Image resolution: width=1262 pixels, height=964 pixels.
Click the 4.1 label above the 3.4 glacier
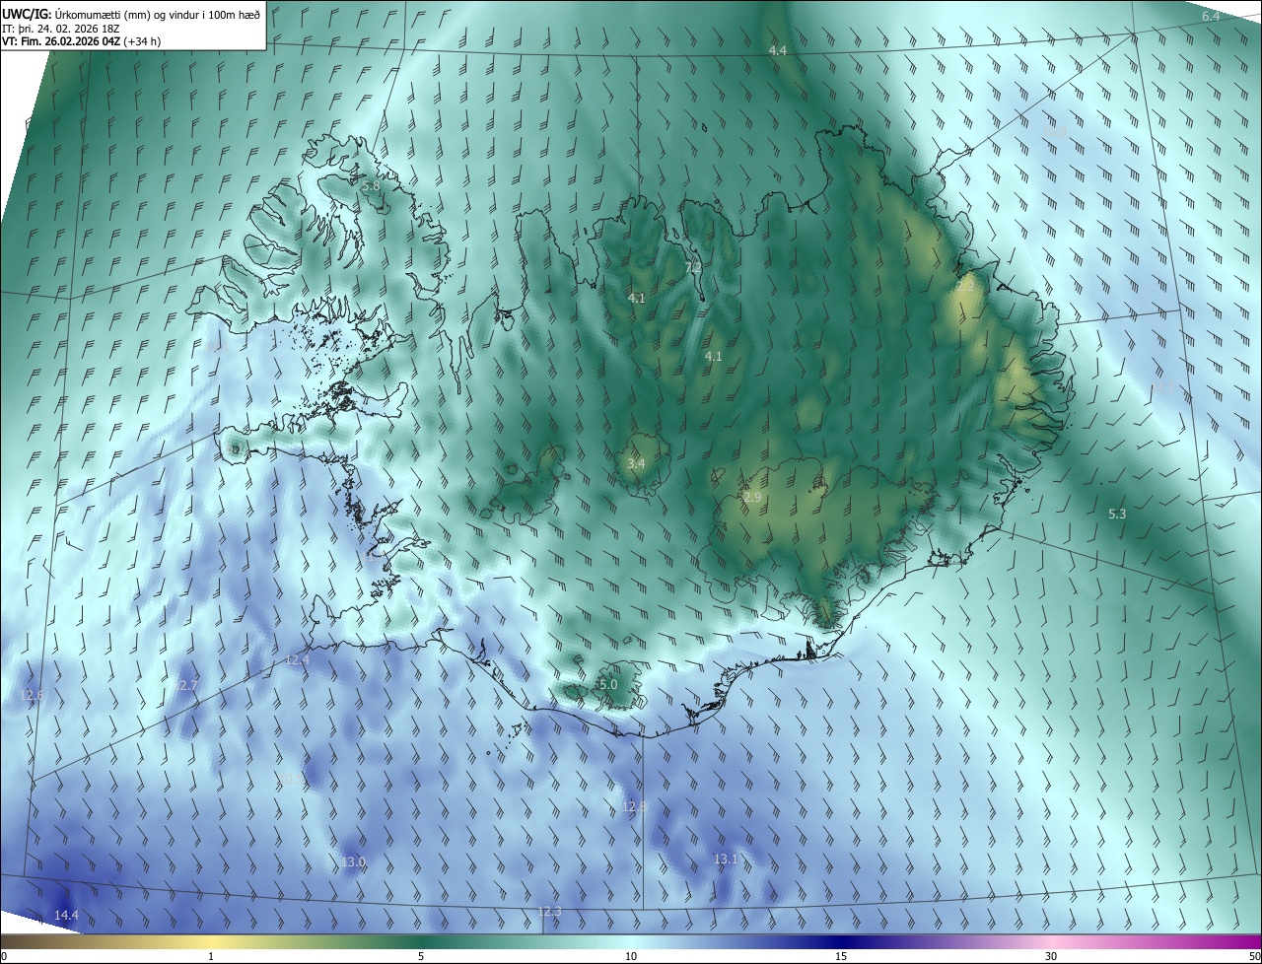(x=714, y=357)
